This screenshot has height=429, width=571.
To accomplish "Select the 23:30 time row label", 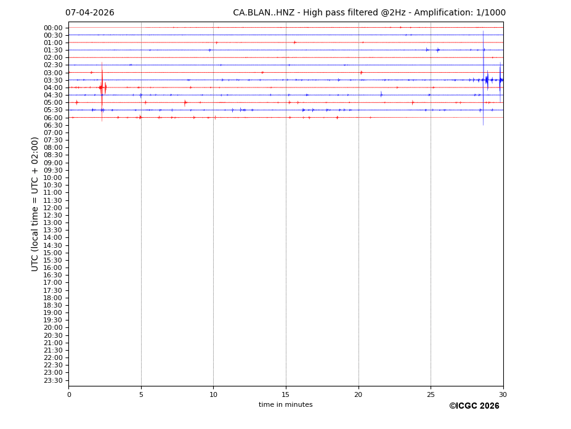I will coord(53,380).
